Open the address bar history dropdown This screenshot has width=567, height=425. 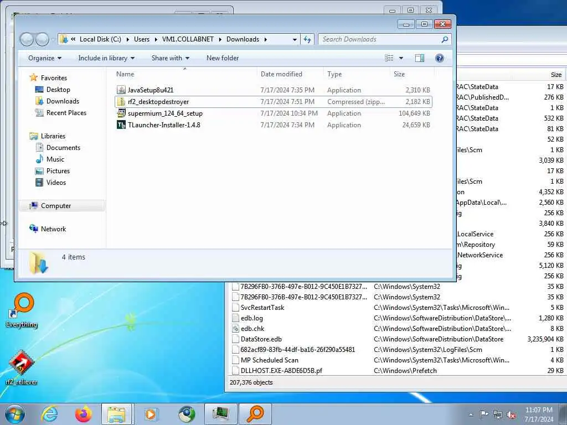[x=295, y=39]
